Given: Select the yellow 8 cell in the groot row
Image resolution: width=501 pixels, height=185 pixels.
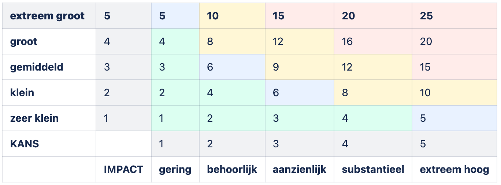Looking at the screenshot, I should (x=232, y=42).
